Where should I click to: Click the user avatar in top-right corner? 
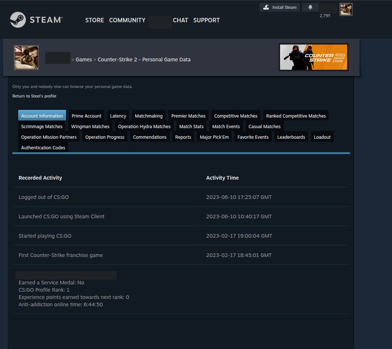346,9
